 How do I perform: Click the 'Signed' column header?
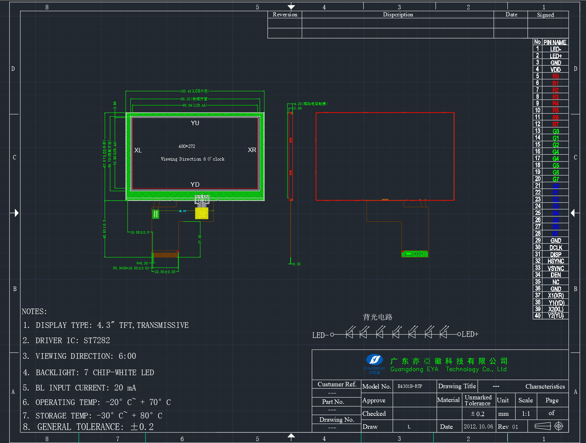(545, 15)
